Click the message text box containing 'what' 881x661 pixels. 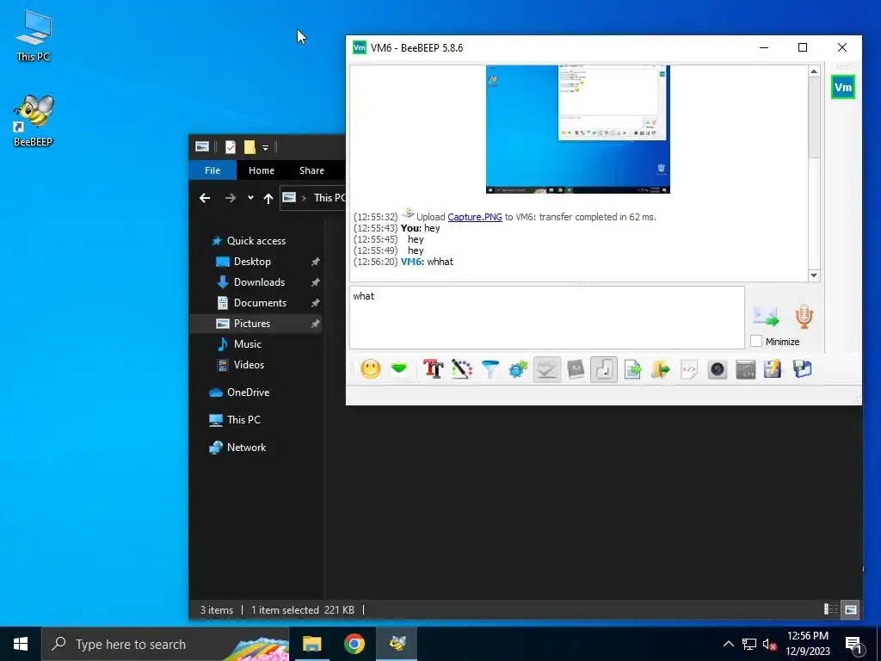pyautogui.click(x=546, y=318)
